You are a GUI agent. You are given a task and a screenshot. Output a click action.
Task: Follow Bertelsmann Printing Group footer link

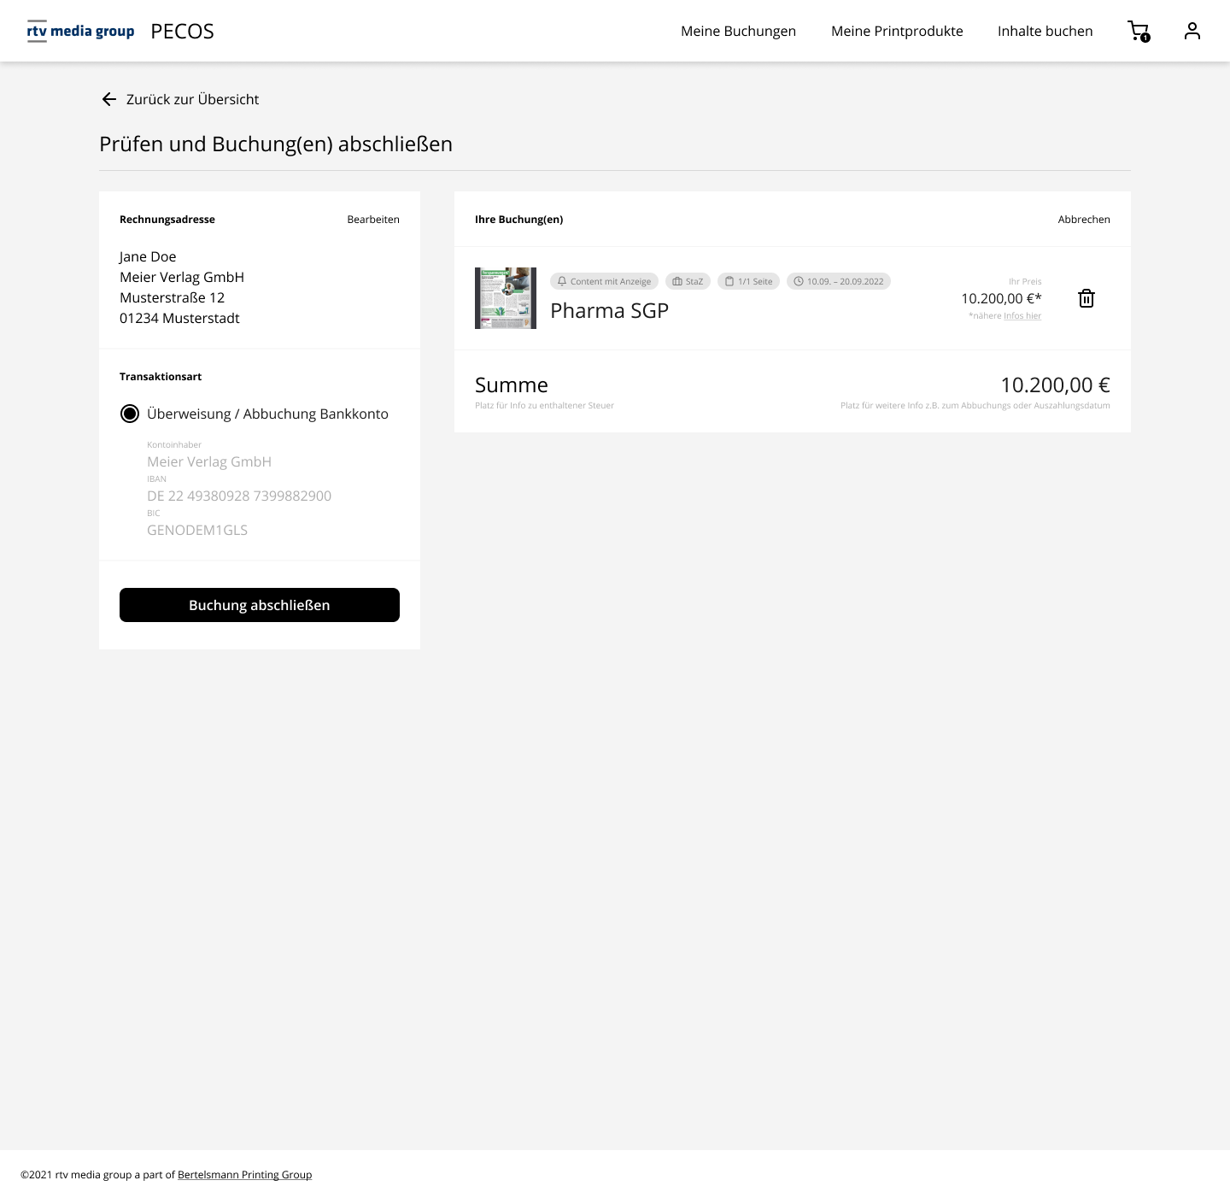pyautogui.click(x=244, y=1175)
